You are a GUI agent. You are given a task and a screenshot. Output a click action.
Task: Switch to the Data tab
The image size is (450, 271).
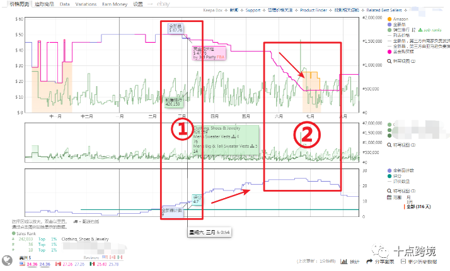pos(65,4)
